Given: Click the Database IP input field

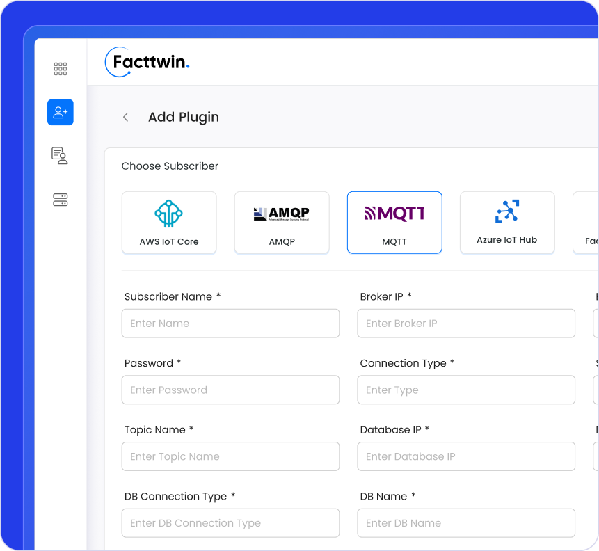Looking at the screenshot, I should [466, 456].
